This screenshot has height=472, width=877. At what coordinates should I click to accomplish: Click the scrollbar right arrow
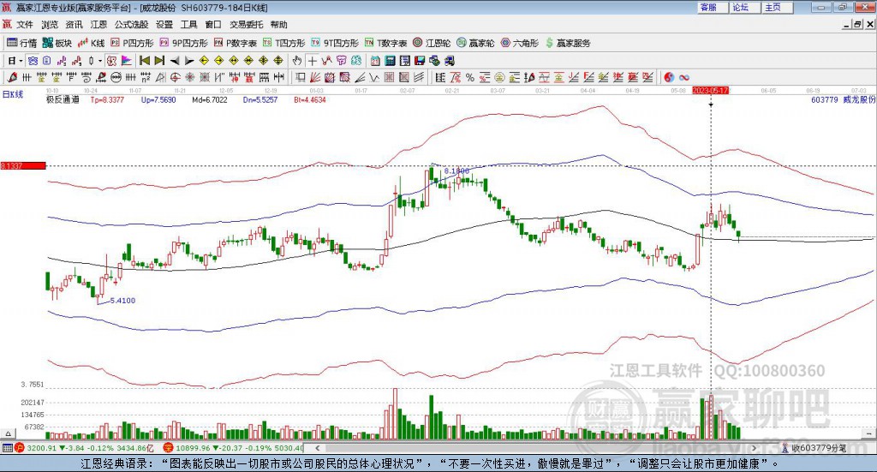[x=754, y=448]
